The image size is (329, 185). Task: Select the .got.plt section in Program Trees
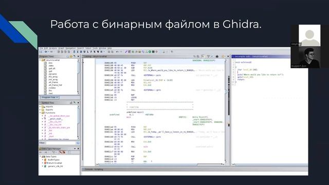[52, 68]
